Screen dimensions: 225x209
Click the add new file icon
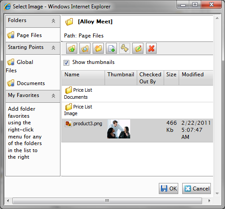click(111, 49)
